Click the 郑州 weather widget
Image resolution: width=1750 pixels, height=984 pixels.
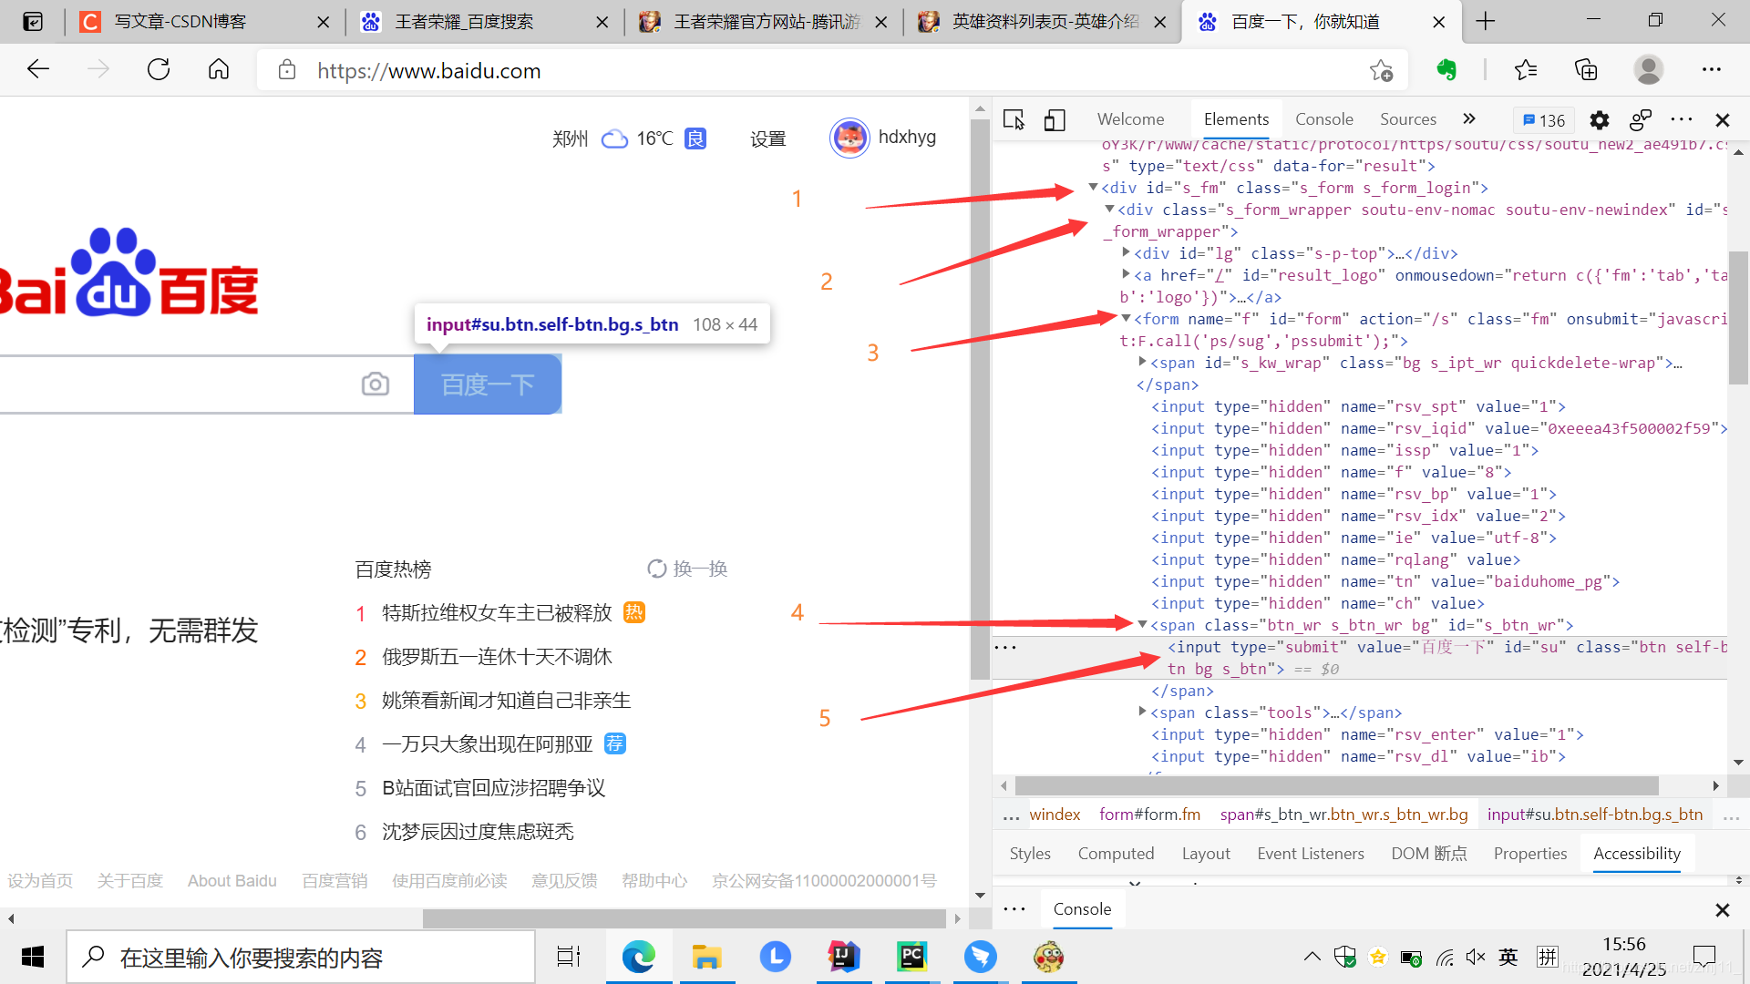click(x=629, y=138)
